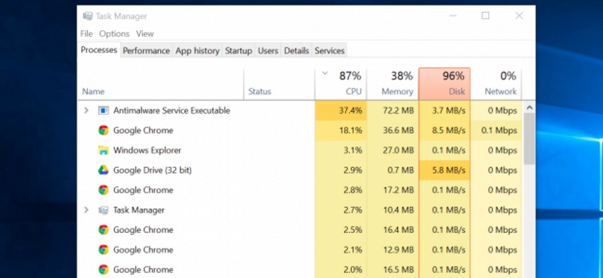Click the sort arrow above CPU column

325,73
